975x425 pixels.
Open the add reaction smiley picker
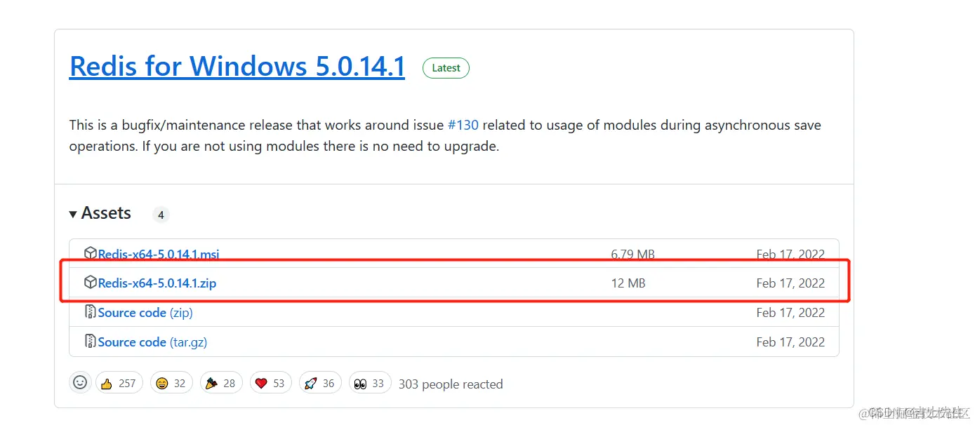(81, 383)
